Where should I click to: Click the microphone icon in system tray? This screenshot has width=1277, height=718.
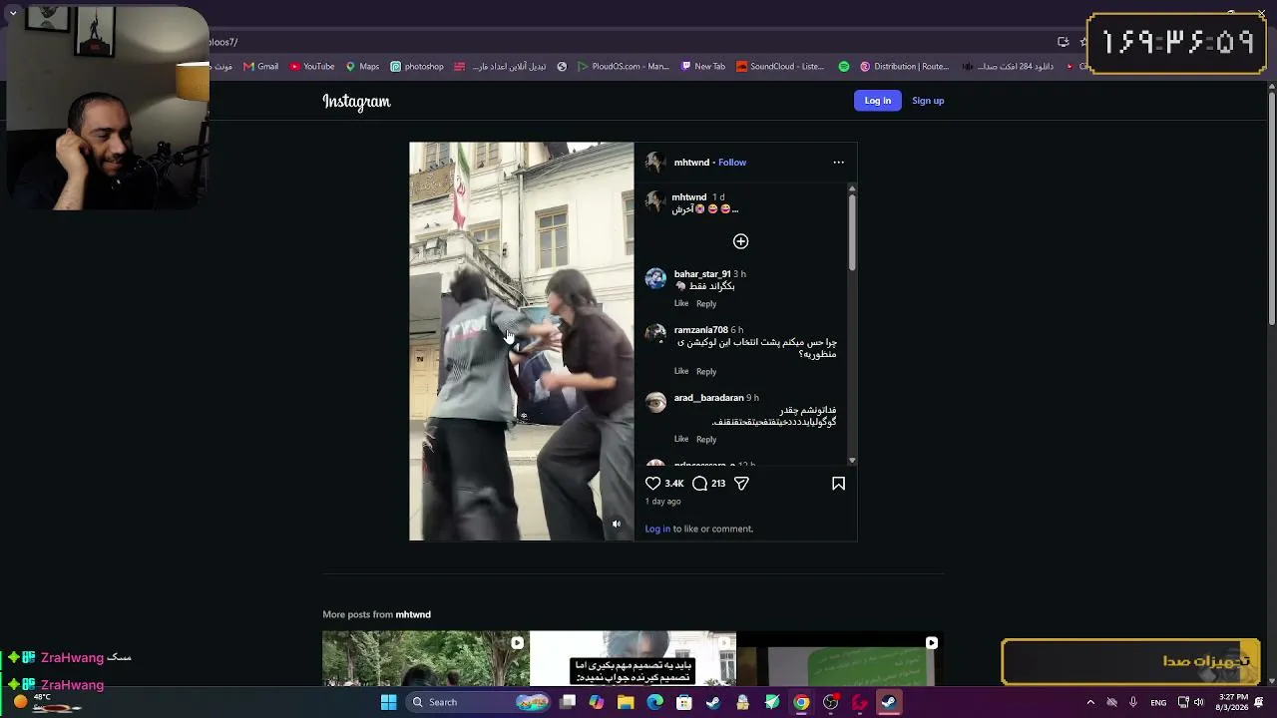point(1133,702)
